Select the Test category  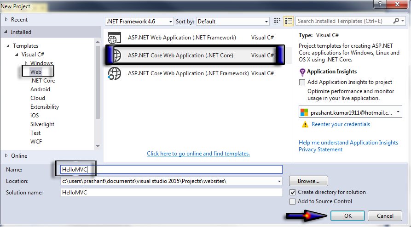click(x=35, y=133)
